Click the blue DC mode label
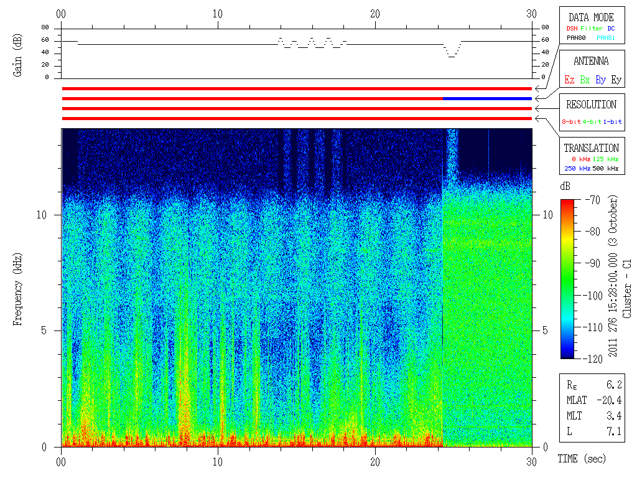637x478 pixels. [x=611, y=29]
